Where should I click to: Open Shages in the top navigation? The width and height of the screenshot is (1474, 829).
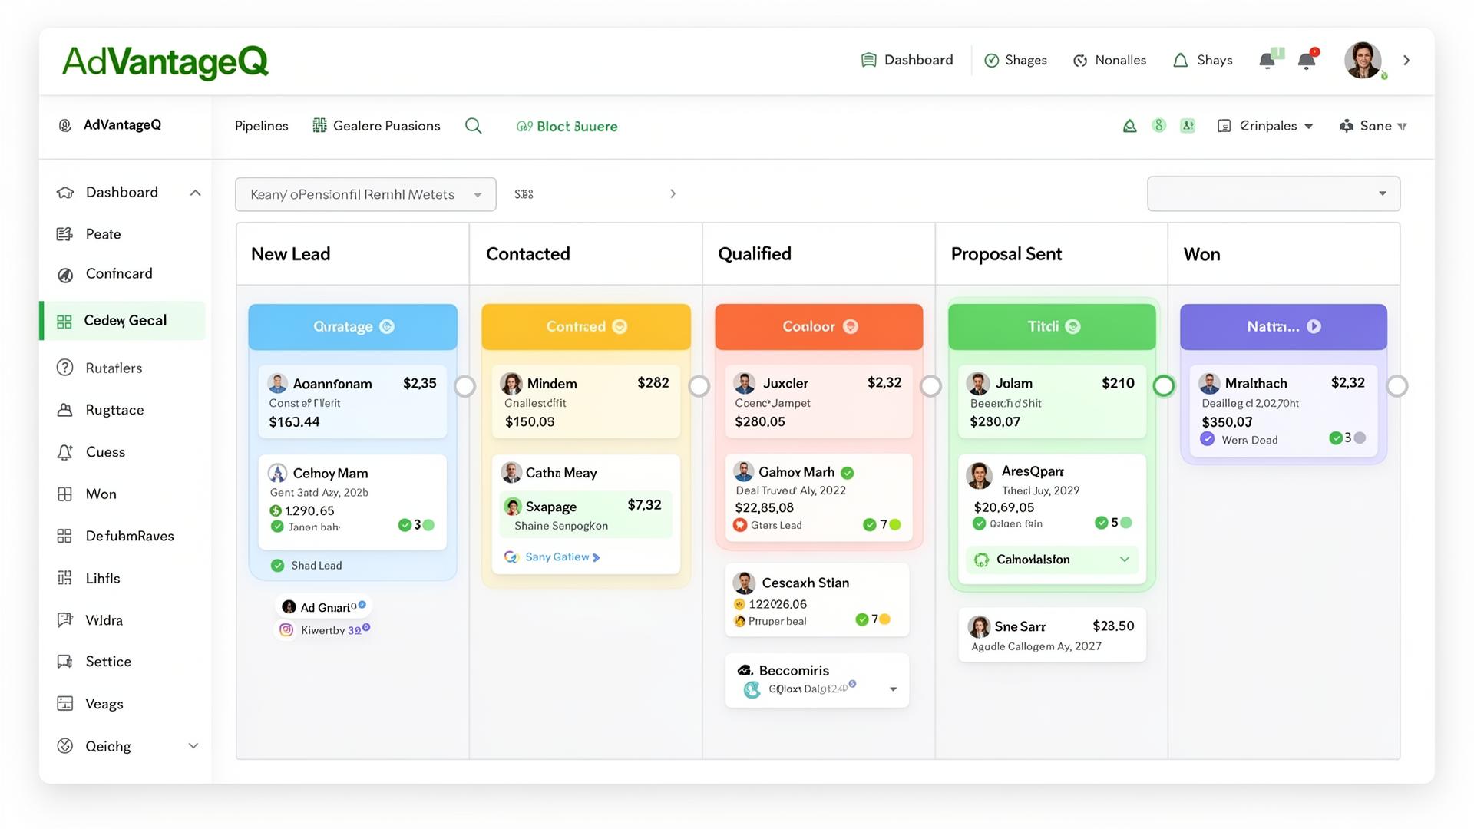tap(1016, 60)
